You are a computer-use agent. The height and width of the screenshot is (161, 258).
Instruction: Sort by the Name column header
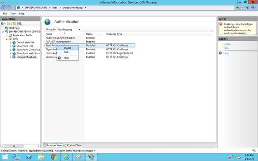65,34
